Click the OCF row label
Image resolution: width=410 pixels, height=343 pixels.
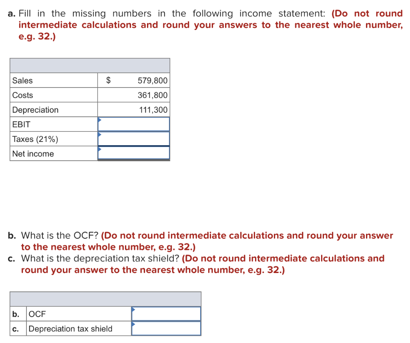click(37, 314)
